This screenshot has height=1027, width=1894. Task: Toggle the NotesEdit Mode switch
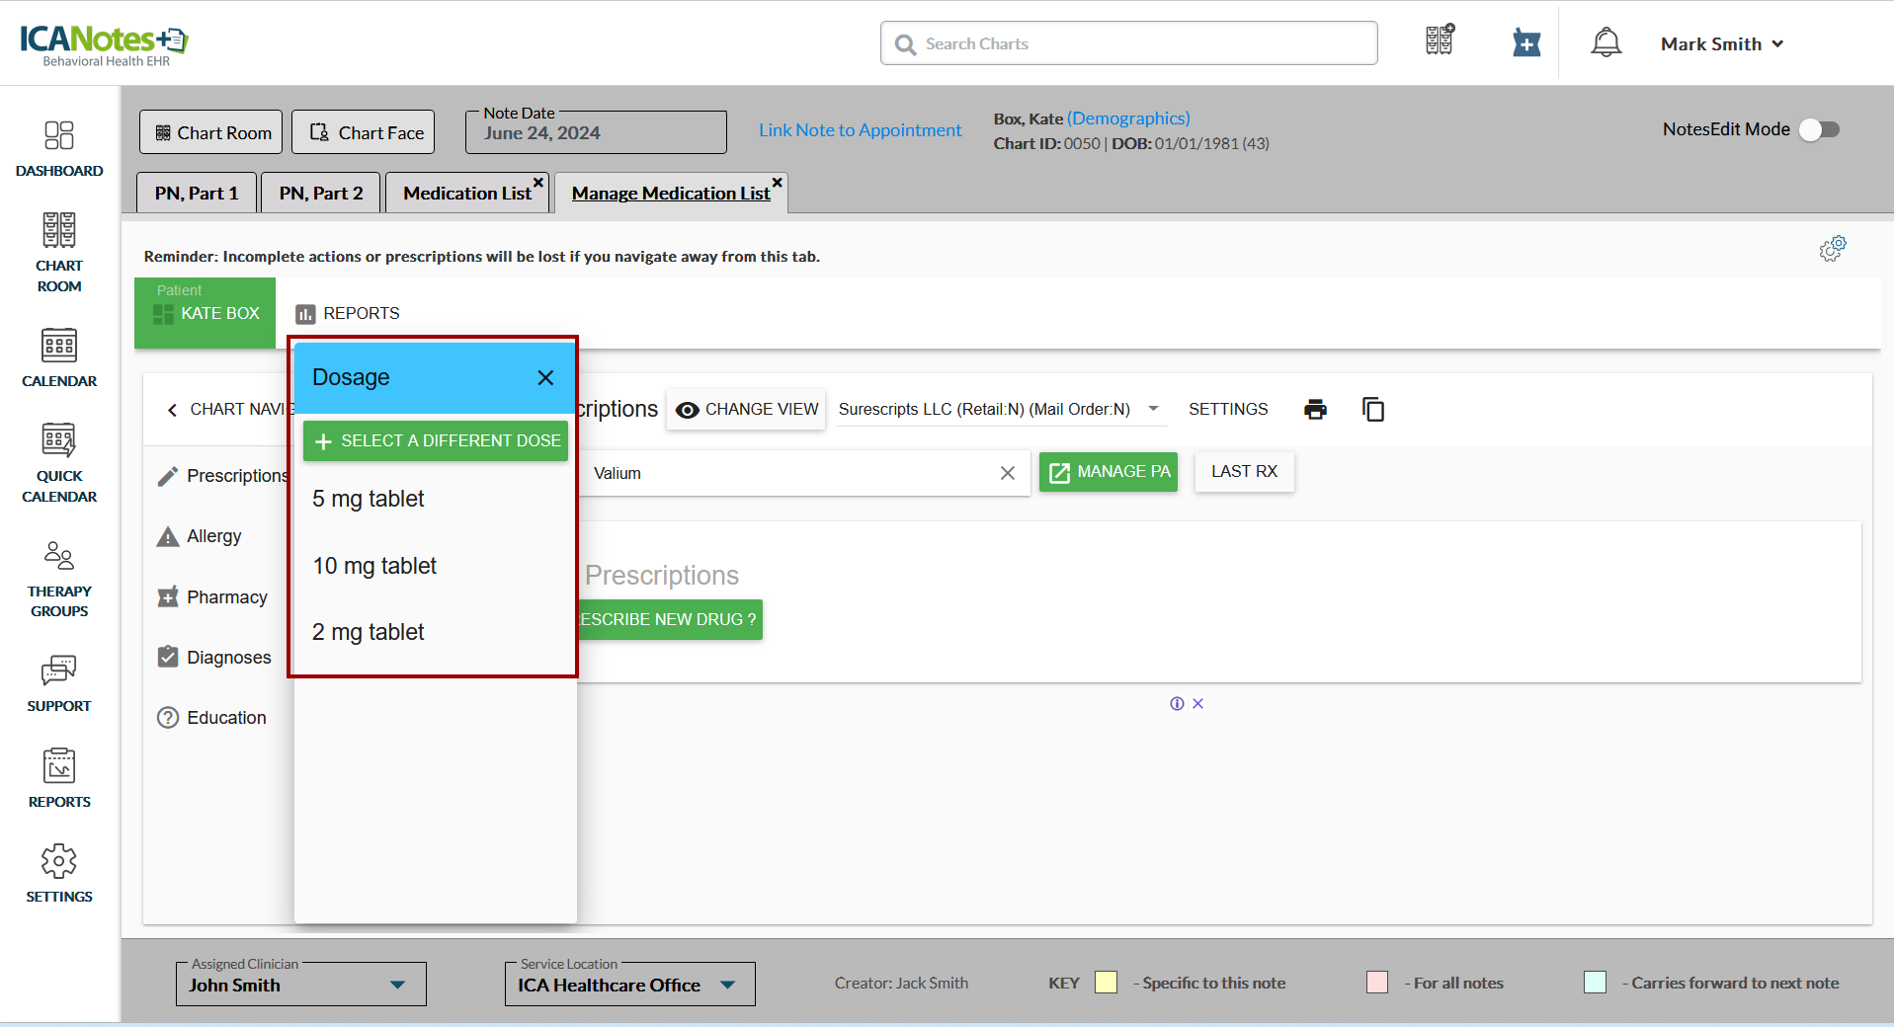pos(1819,129)
